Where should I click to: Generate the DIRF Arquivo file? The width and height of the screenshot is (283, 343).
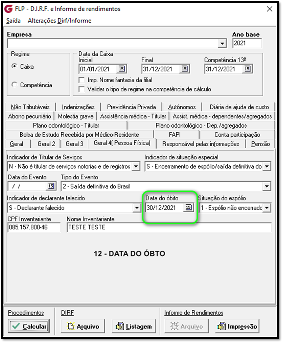[83, 326]
